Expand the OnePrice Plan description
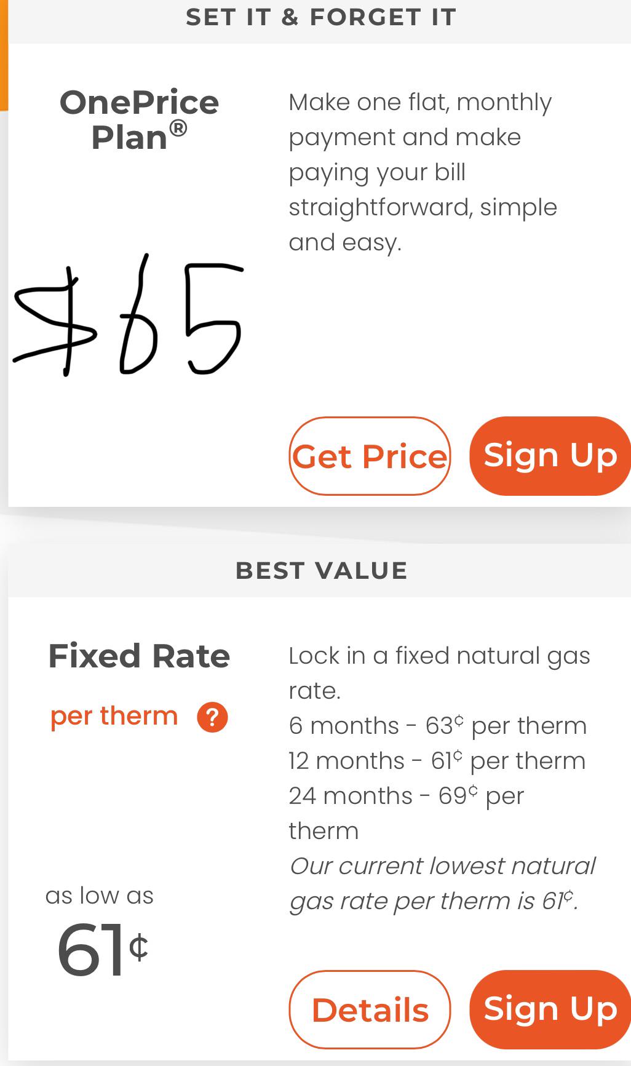This screenshot has width=631, height=1066. coord(423,172)
